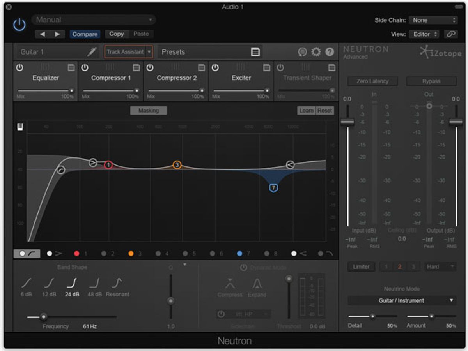Click the link chain icon near View
468x351 pixels.
[x=450, y=34]
